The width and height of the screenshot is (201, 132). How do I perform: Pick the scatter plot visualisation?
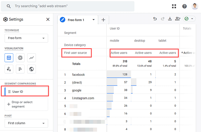[x=9, y=69]
